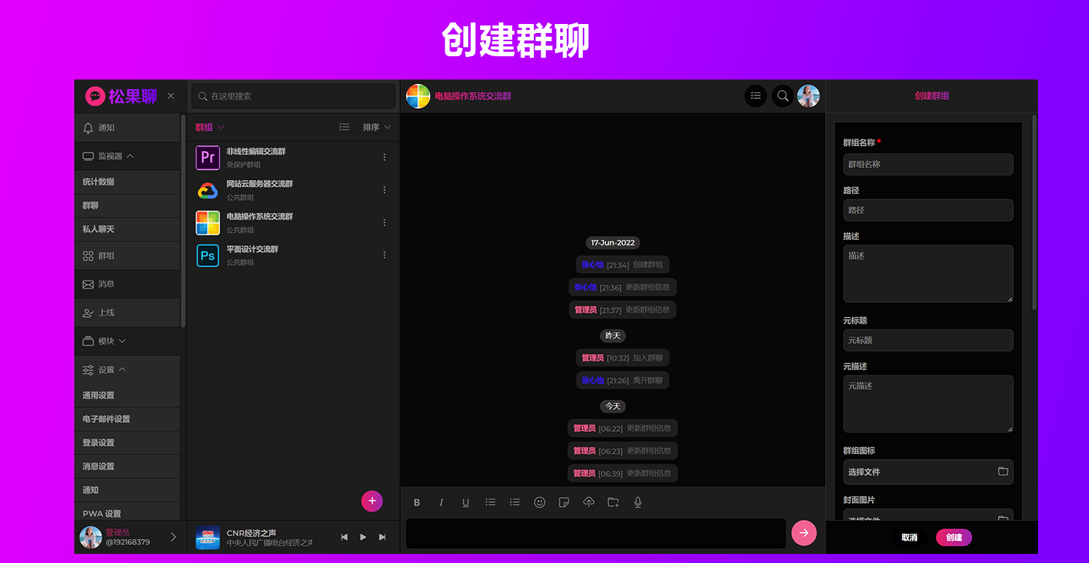
Task: Click the CNR经济之声 station thumbnail
Action: point(208,538)
